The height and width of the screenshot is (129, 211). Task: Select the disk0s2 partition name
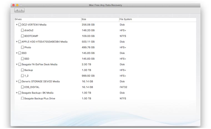coord(29,30)
